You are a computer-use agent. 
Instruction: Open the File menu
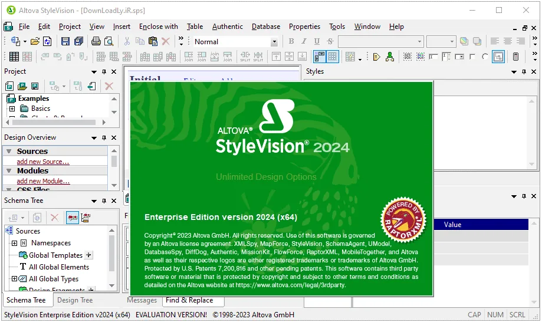(24, 27)
